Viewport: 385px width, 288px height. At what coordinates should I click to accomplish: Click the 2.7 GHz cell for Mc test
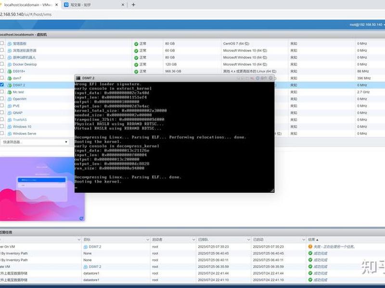coord(363,92)
